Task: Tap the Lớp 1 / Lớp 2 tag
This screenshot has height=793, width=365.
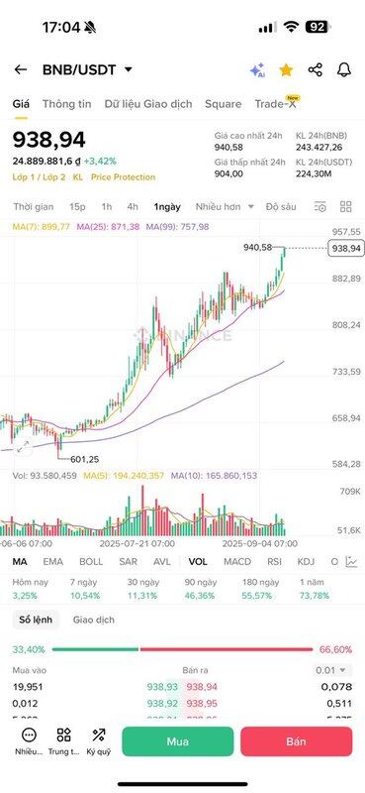Action: [39, 177]
